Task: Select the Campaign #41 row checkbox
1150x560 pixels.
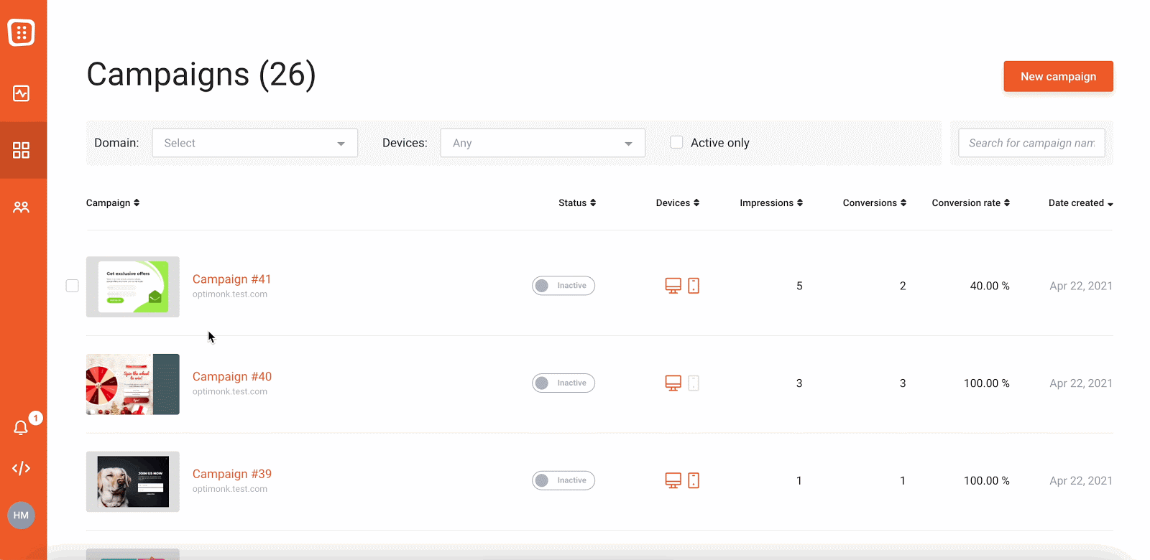Action: pyautogui.click(x=72, y=286)
